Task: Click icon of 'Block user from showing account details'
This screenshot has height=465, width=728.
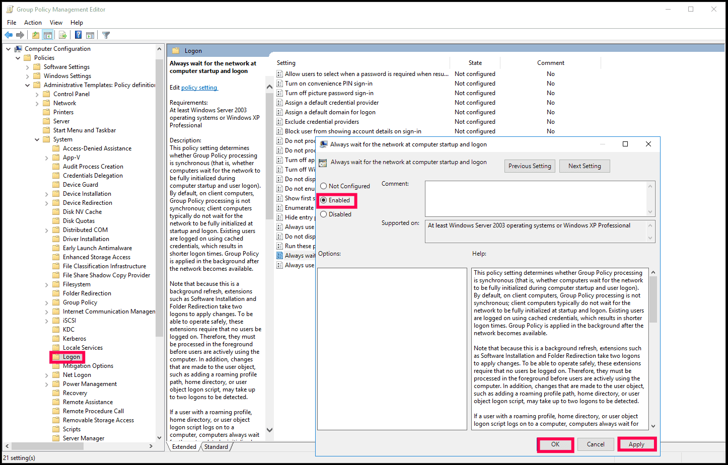Action: pyautogui.click(x=280, y=131)
